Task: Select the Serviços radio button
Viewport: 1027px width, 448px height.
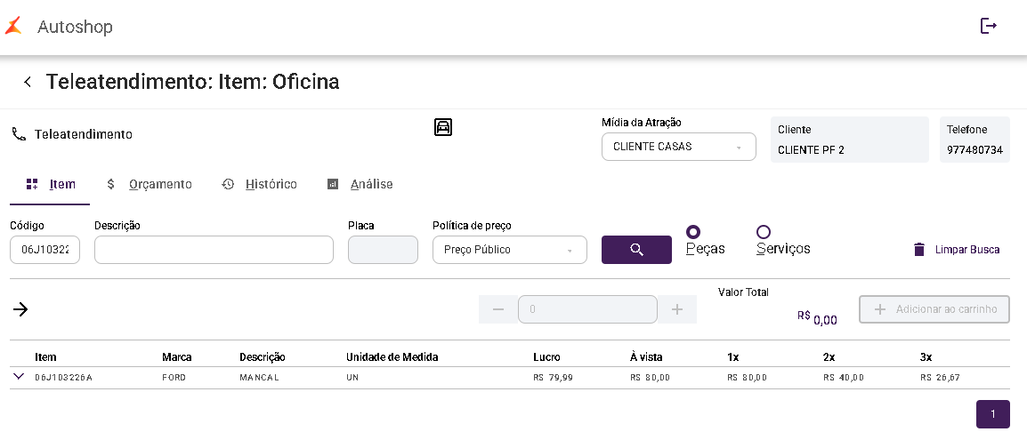Action: [x=763, y=231]
